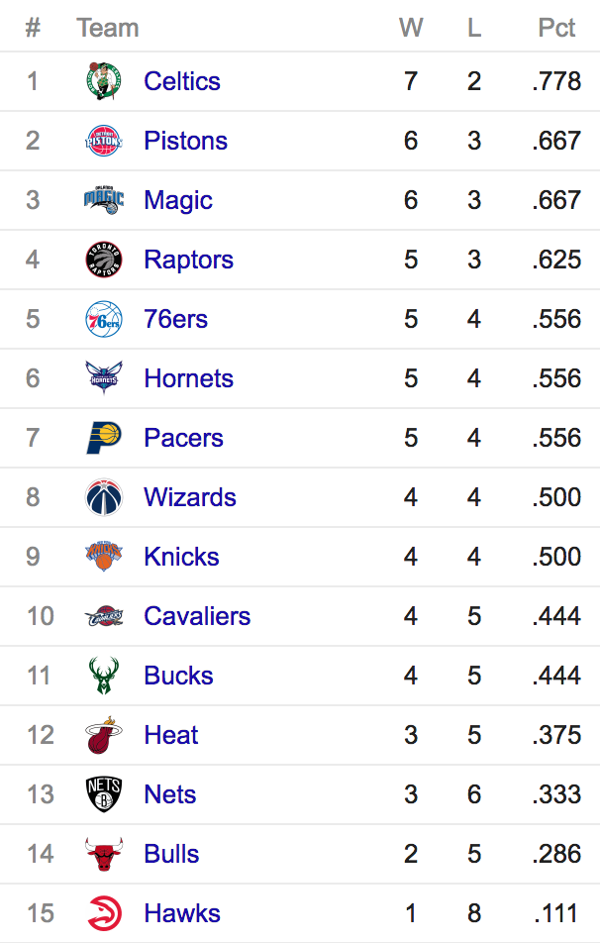Click the Team column header

click(107, 28)
